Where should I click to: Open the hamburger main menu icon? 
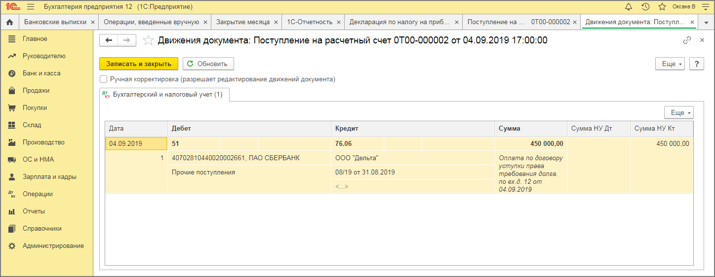click(31, 7)
